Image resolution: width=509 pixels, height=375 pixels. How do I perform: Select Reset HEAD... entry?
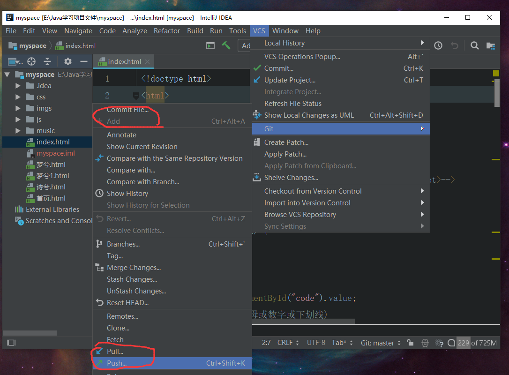[x=172, y=303]
